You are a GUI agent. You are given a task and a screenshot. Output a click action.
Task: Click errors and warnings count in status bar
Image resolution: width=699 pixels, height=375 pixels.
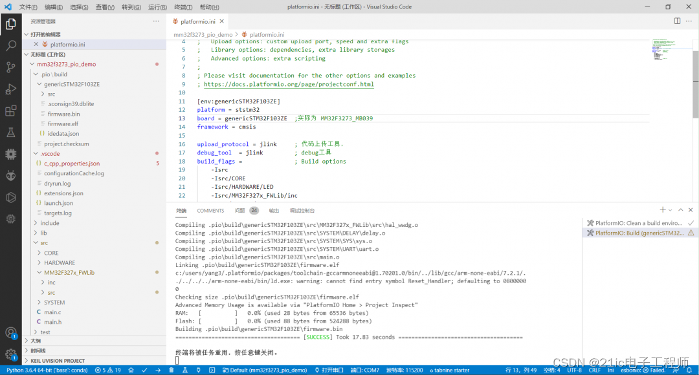(x=107, y=370)
